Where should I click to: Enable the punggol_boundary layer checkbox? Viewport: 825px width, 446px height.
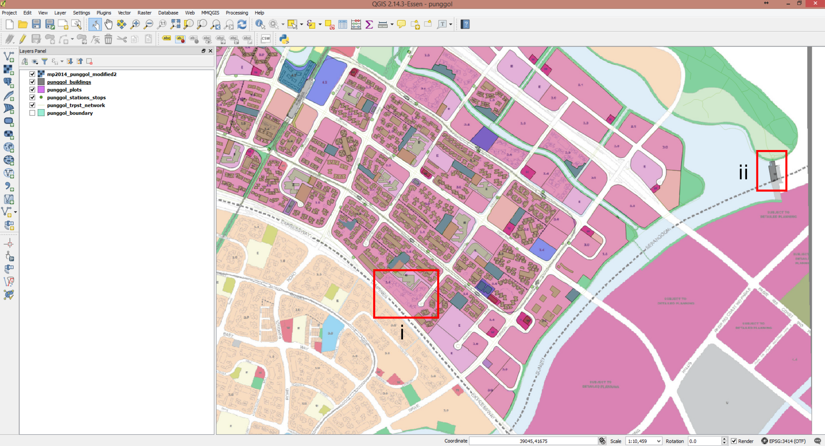(33, 113)
